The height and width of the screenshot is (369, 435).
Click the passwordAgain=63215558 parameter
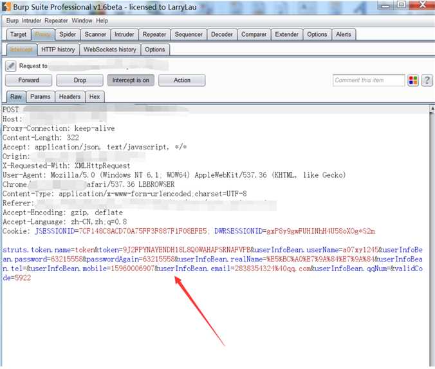coord(131,260)
